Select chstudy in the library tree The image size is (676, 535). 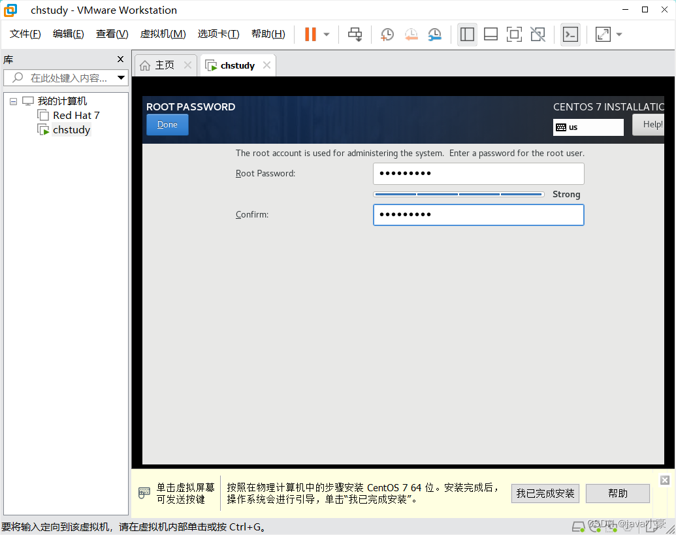pyautogui.click(x=71, y=130)
